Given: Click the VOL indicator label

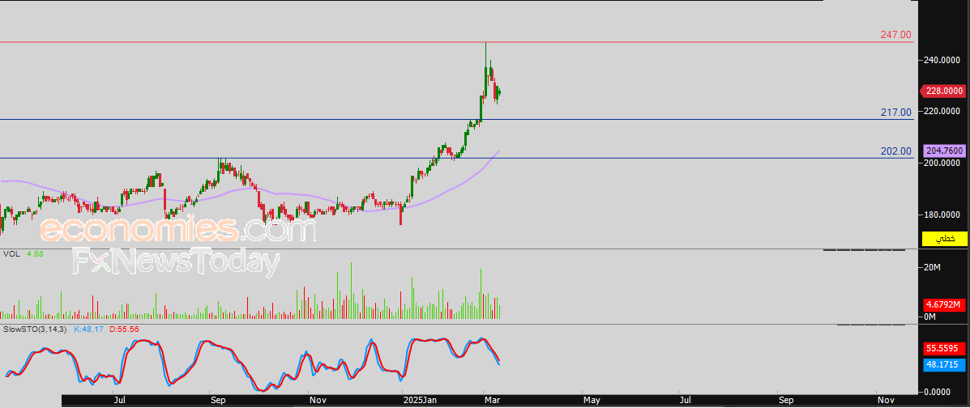Looking at the screenshot, I should [11, 254].
